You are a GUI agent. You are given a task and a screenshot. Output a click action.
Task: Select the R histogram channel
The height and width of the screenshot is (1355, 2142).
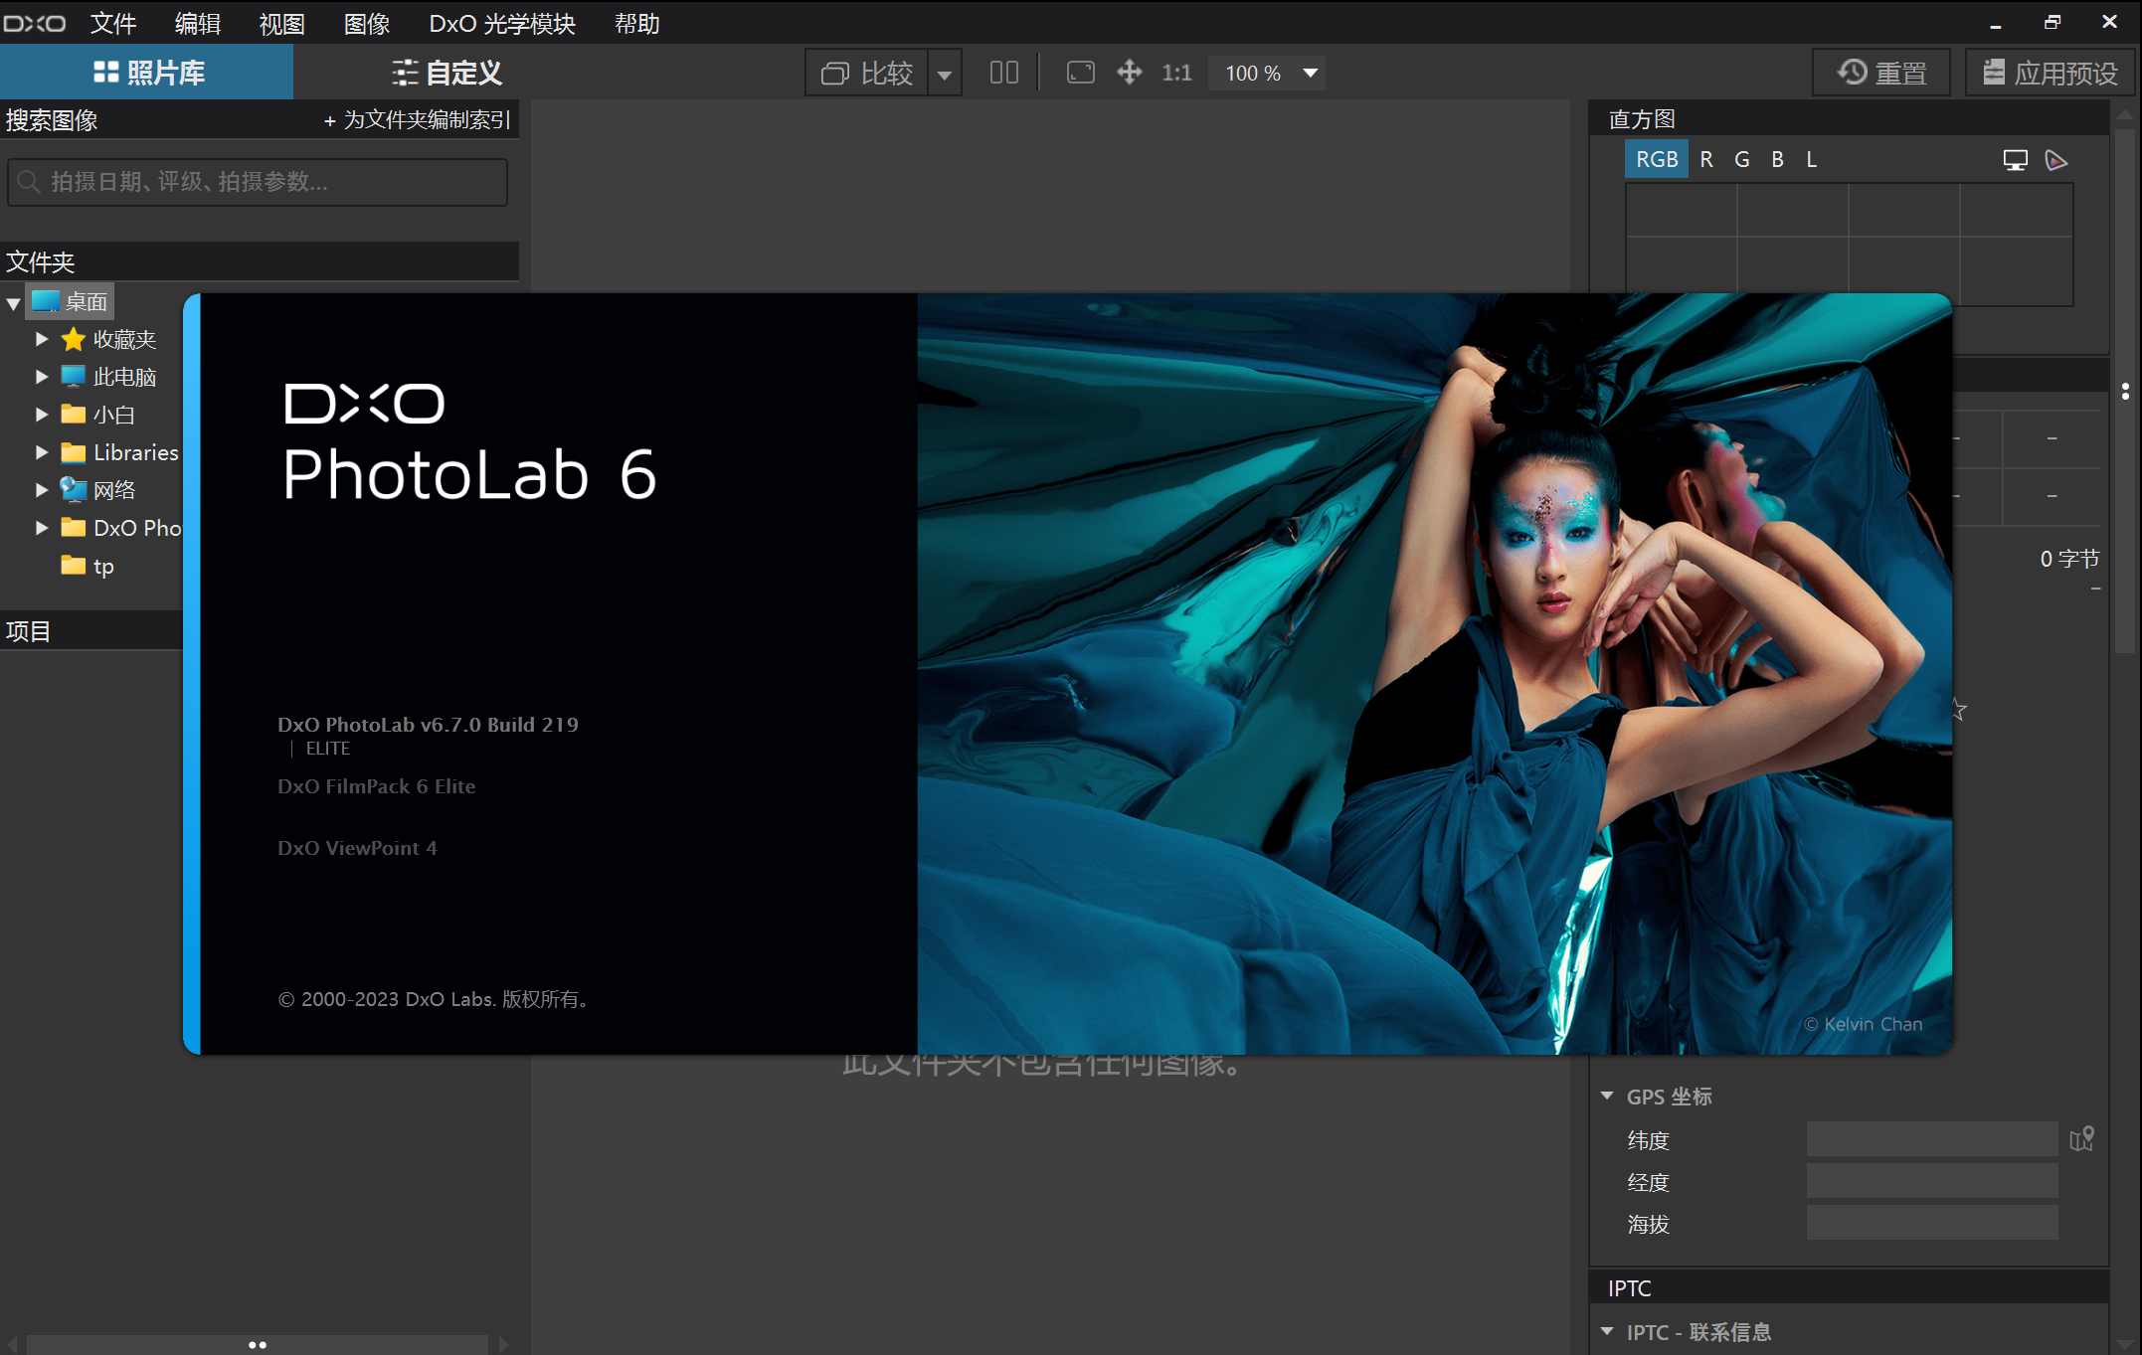[x=1706, y=159]
